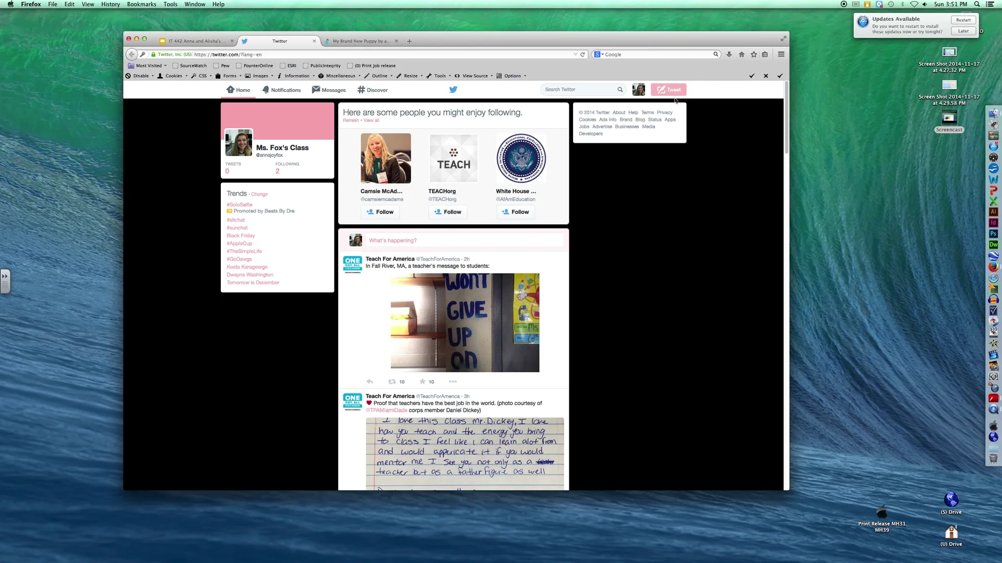The image size is (1002, 563).
Task: Open the #AppleCup trend
Action: [239, 243]
